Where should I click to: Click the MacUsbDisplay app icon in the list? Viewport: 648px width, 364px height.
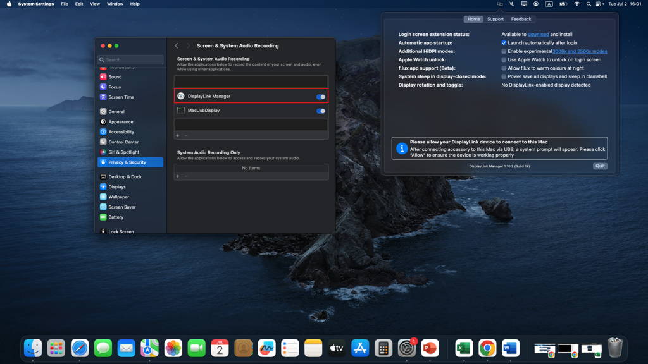click(181, 111)
